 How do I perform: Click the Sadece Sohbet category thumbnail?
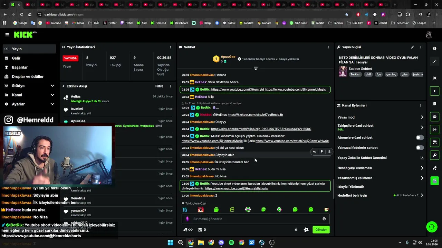point(343,71)
